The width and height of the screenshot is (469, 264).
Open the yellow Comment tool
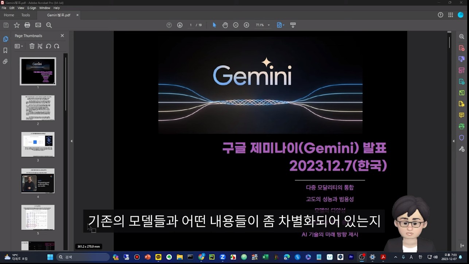click(462, 115)
